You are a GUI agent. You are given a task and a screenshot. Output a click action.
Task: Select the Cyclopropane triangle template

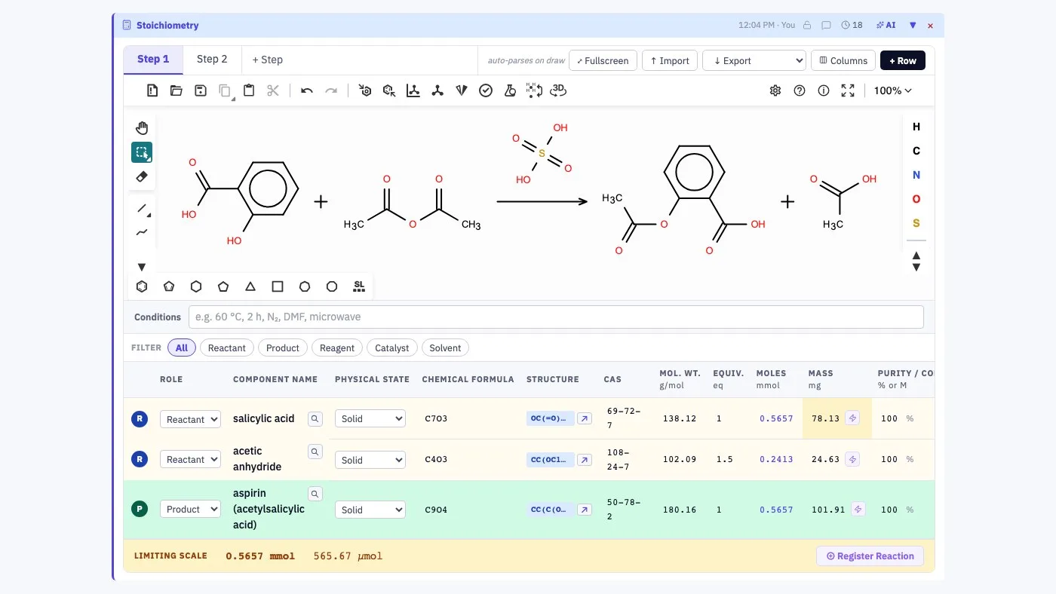click(250, 286)
